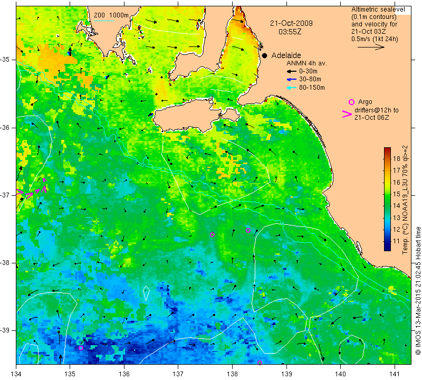
Task: Click the magenta drifters legend chevron
Action: 347,114
